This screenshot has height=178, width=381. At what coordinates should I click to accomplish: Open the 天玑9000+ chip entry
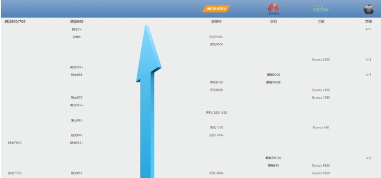[216, 37]
